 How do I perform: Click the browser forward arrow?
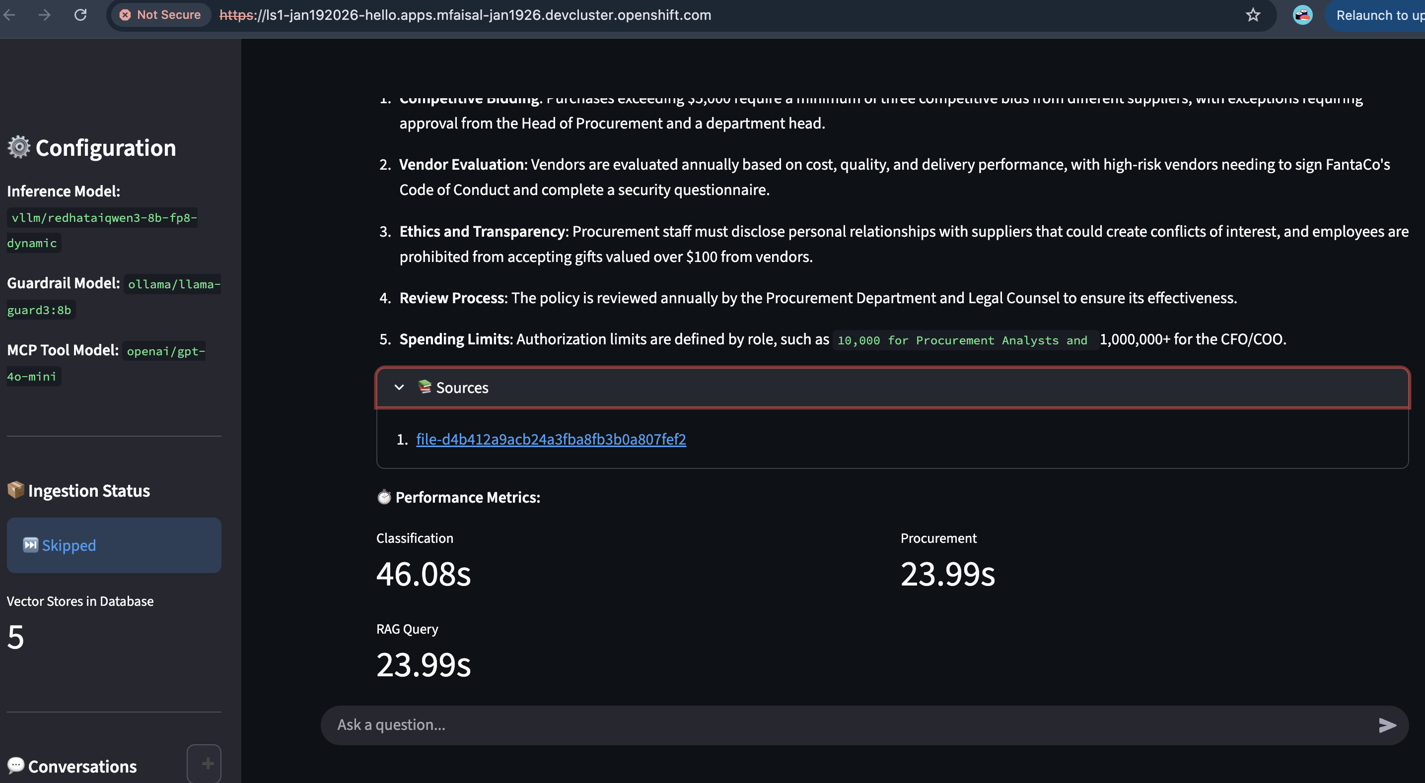click(44, 15)
